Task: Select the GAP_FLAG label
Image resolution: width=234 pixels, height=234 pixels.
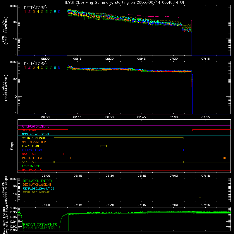Action: (x=29, y=130)
